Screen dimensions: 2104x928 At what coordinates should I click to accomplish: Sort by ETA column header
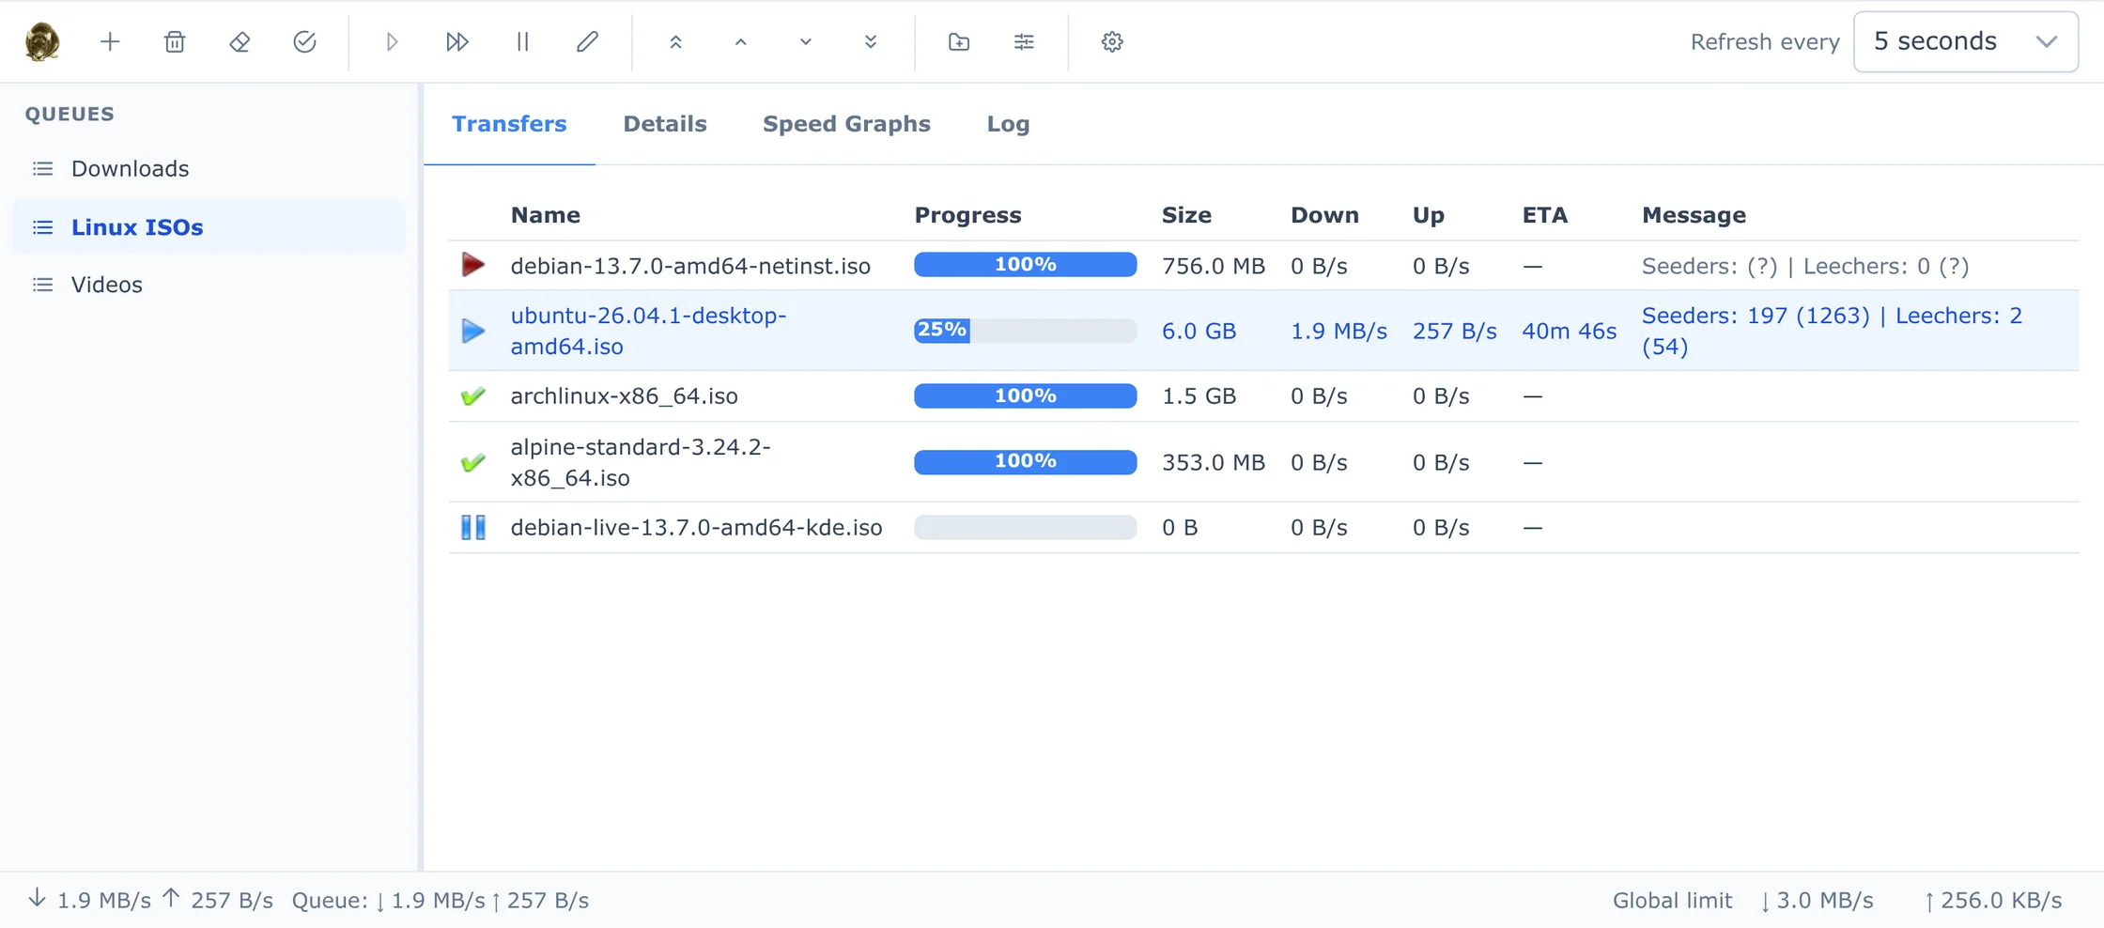click(x=1545, y=215)
